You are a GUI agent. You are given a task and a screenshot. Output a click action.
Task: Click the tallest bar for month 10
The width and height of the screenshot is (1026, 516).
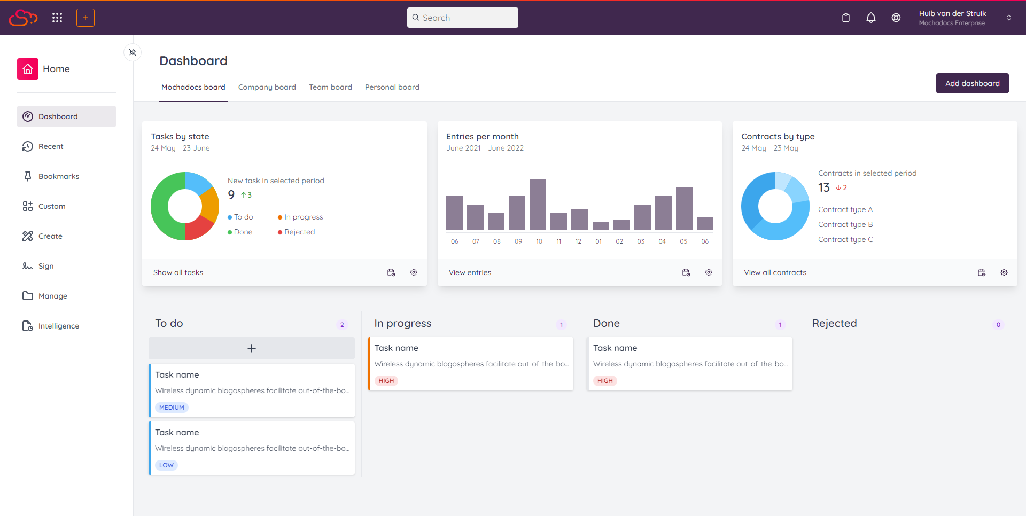pos(538,205)
